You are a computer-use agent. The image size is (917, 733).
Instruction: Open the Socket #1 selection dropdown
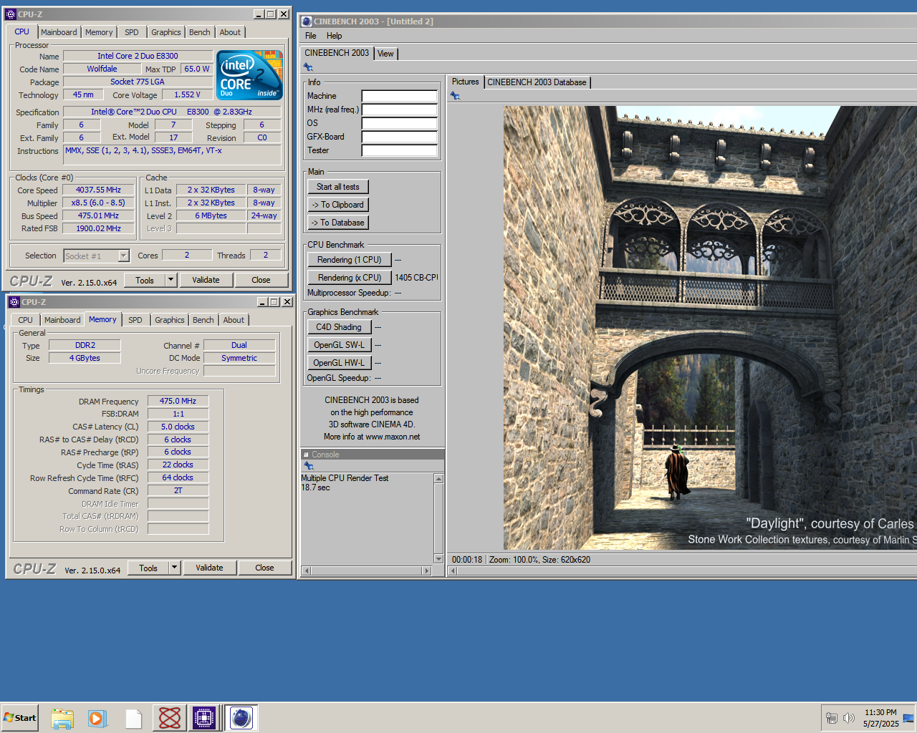click(123, 256)
